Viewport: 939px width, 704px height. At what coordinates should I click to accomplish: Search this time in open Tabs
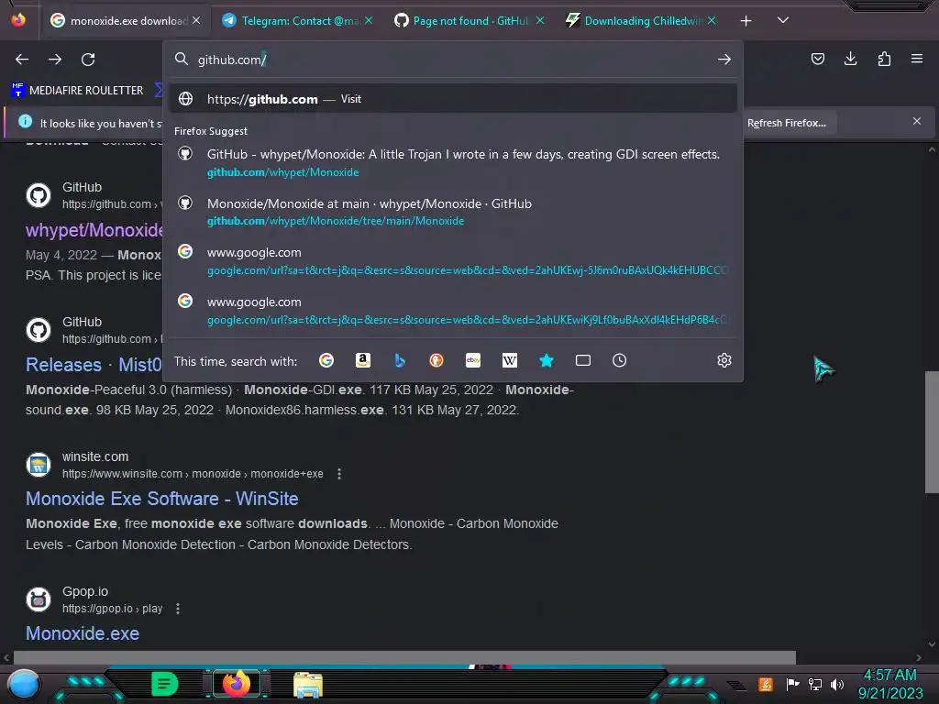[582, 360]
